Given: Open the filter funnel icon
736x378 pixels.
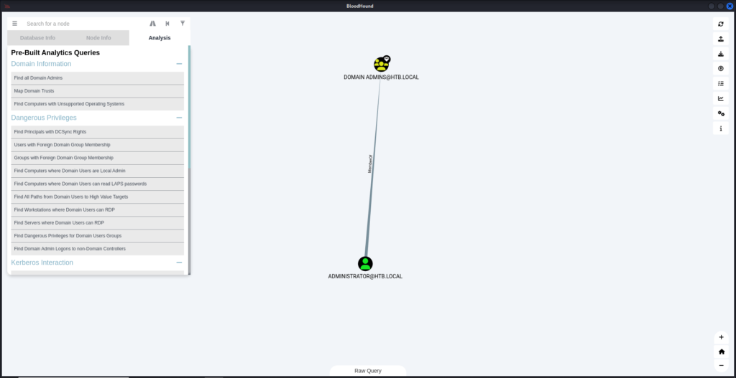Looking at the screenshot, I should [x=183, y=24].
